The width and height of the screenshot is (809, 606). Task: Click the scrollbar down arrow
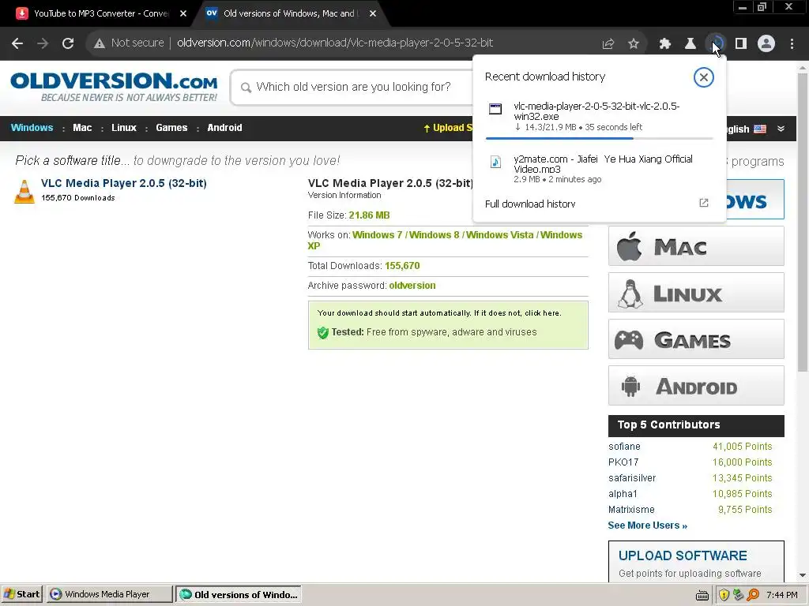803,575
